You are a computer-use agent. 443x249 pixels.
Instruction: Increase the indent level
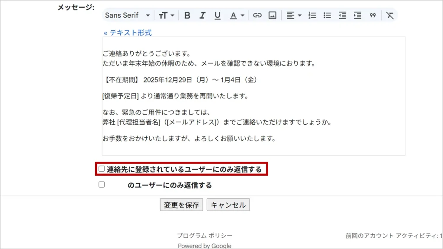[357, 16]
